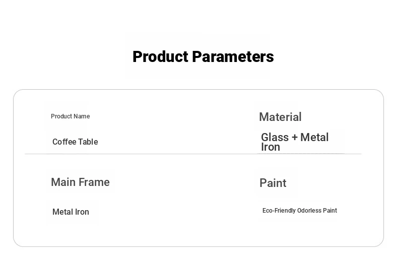Screen dimensions: 398x258
Task: Select the Material label
Action: (x=280, y=117)
